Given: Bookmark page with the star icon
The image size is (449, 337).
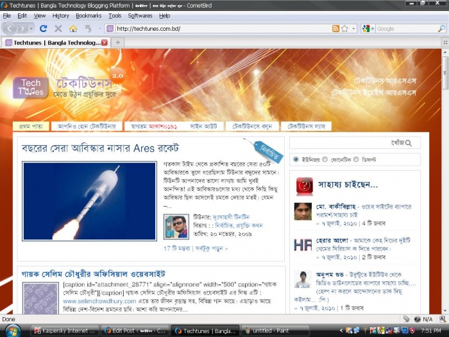Looking at the screenshot, I should click(345, 29).
